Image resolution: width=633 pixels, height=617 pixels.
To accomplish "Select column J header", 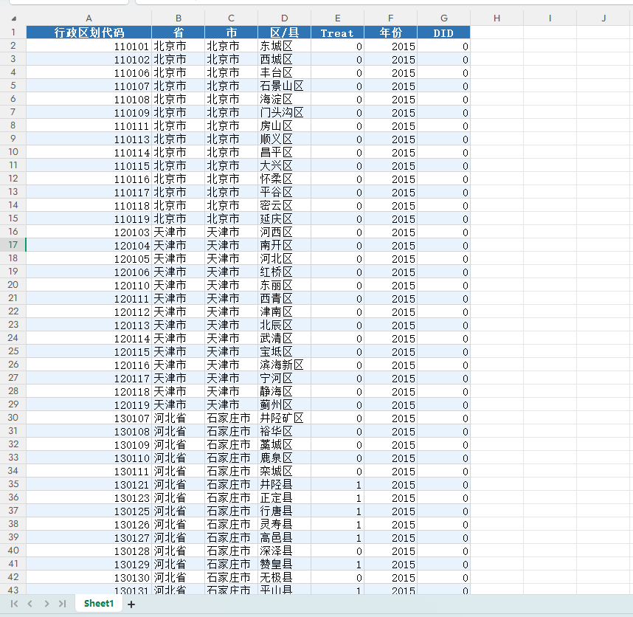I will [x=603, y=18].
